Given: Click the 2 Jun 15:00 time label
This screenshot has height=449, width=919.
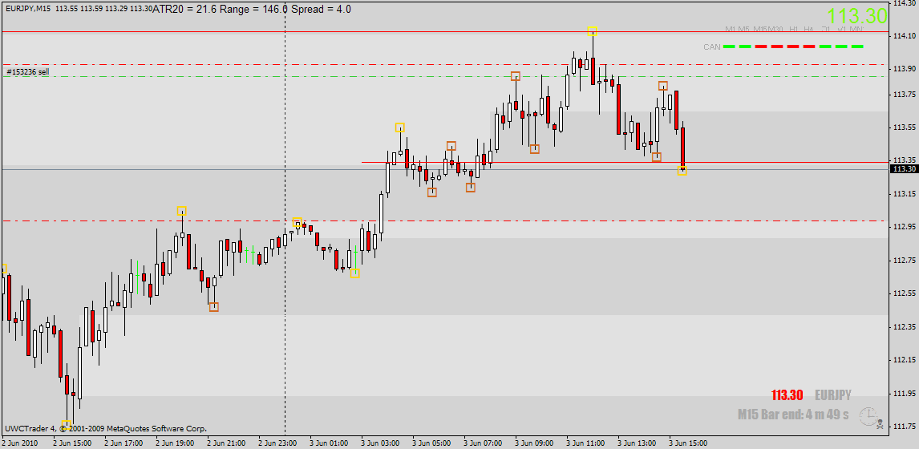Looking at the screenshot, I should point(72,443).
